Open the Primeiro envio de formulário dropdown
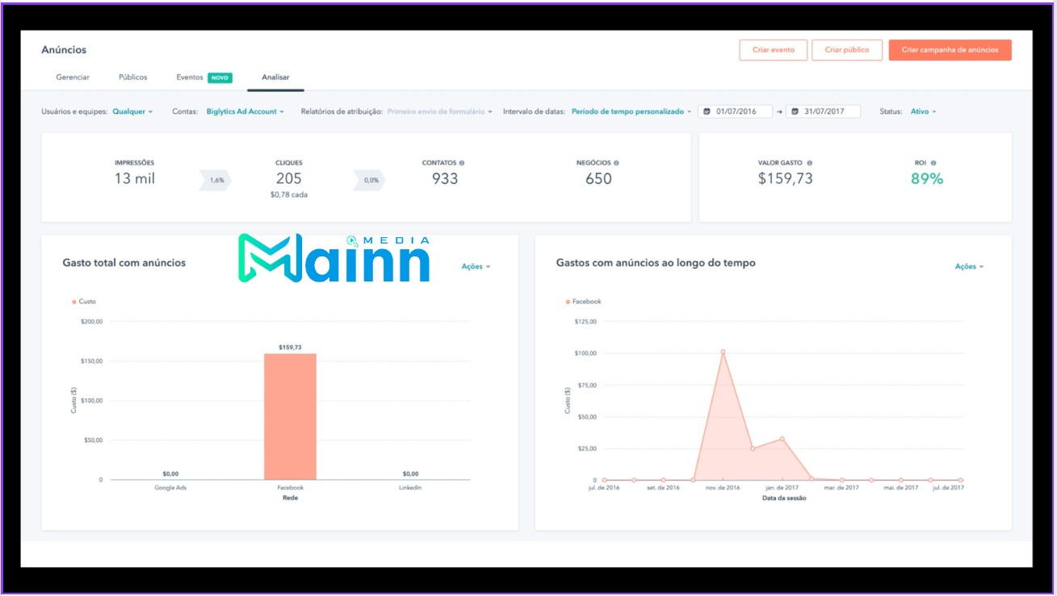The height and width of the screenshot is (596, 1057). [440, 111]
